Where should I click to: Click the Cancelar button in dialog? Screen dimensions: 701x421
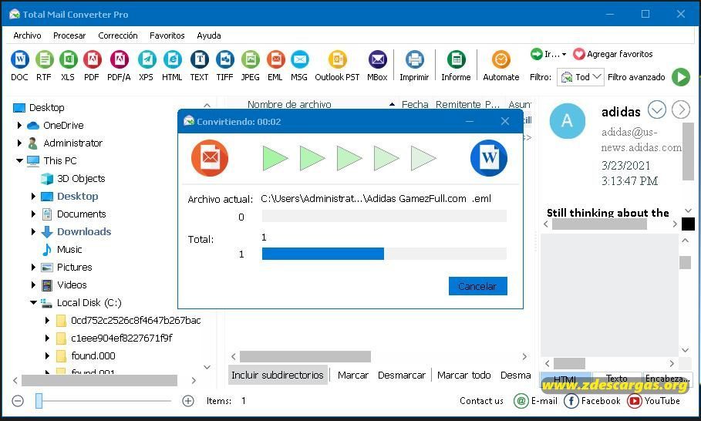point(477,286)
